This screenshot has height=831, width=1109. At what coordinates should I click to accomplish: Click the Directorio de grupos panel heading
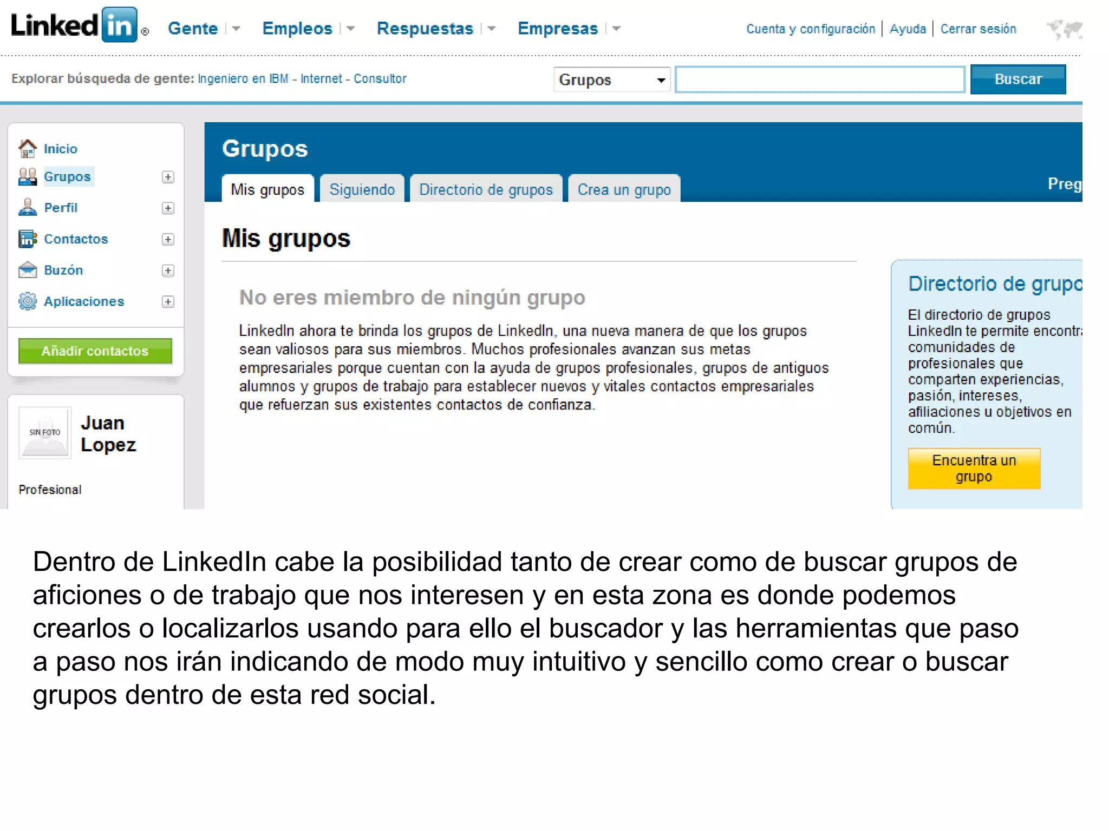(x=995, y=283)
